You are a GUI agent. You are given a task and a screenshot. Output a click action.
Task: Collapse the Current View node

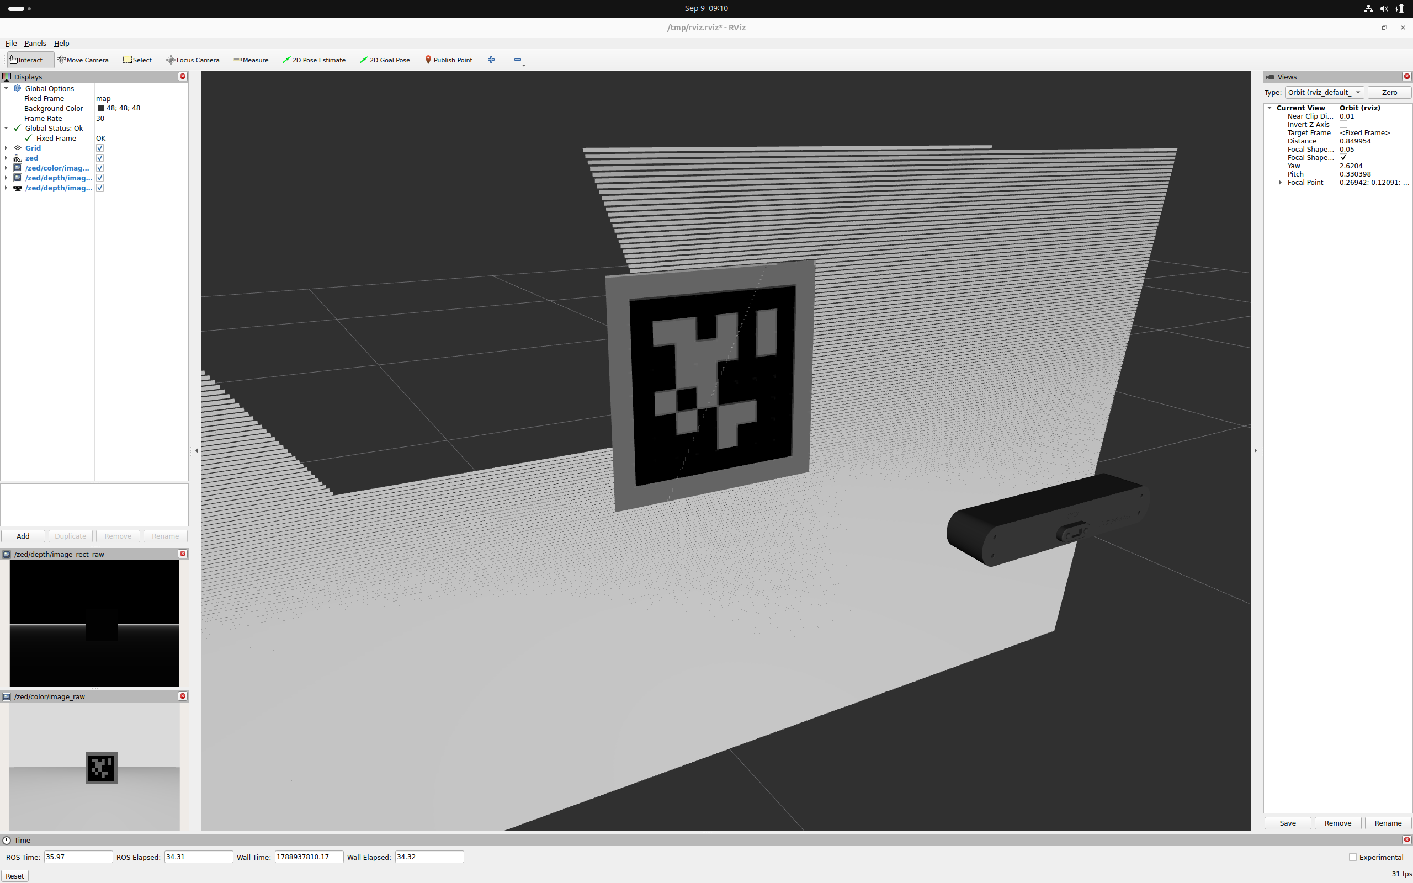coord(1269,108)
